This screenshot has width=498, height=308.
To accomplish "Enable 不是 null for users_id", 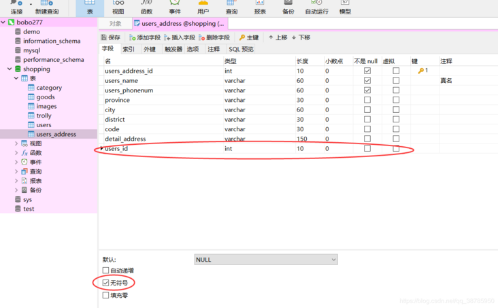I will coord(367,148).
